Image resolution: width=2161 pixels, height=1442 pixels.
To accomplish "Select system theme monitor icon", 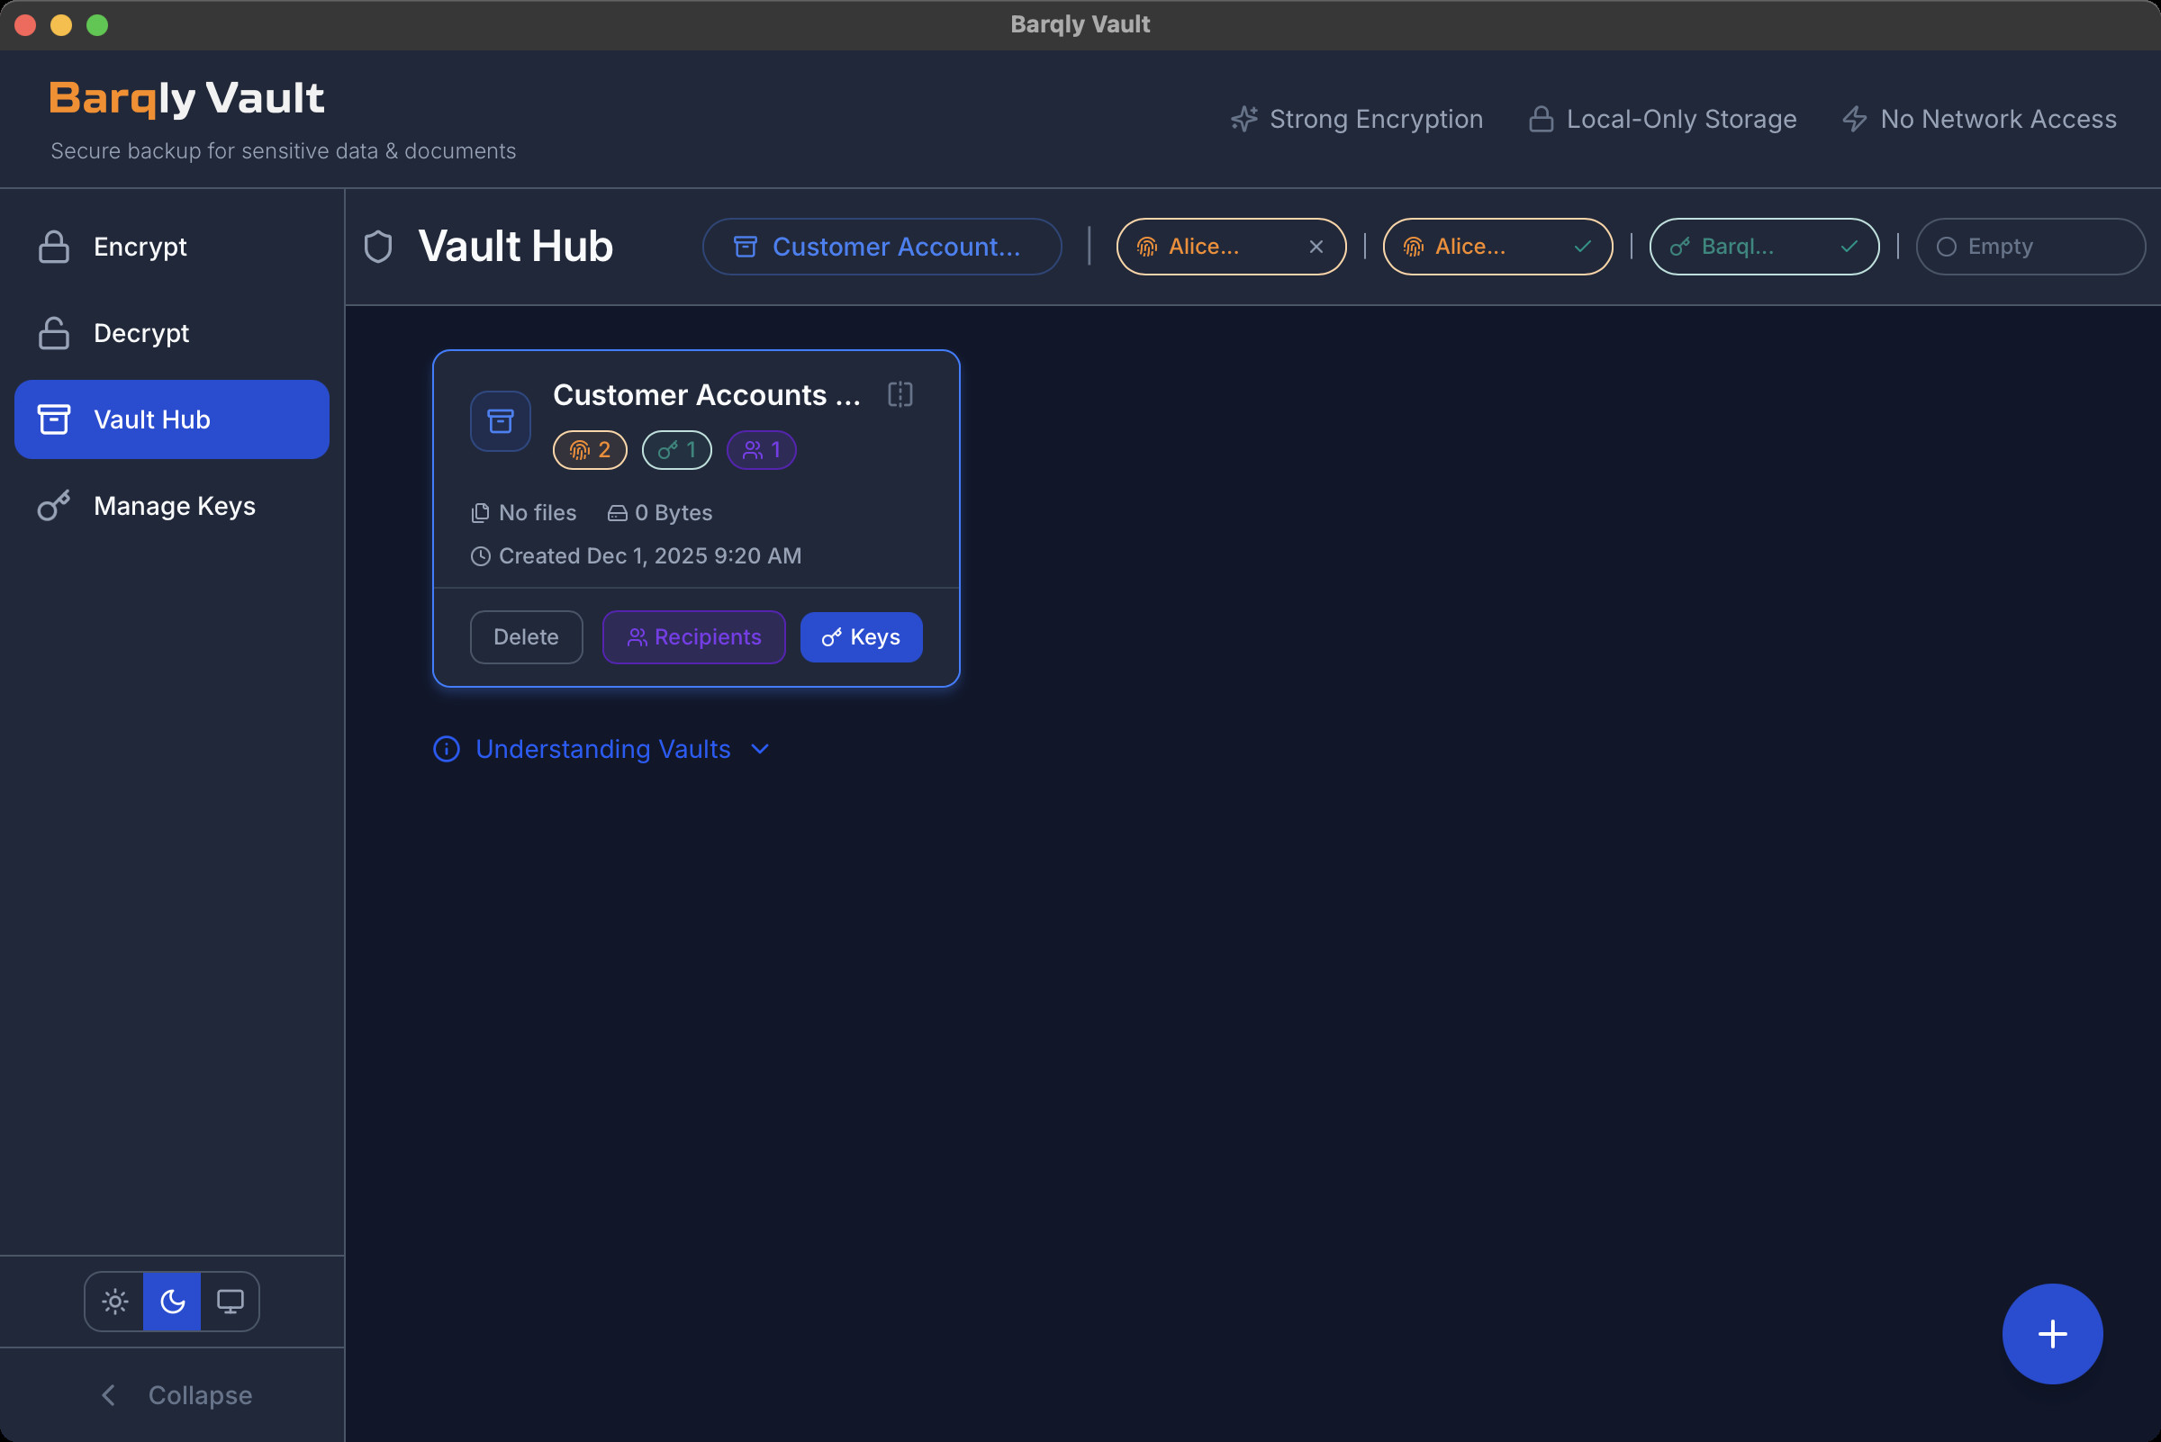I will coord(230,1302).
